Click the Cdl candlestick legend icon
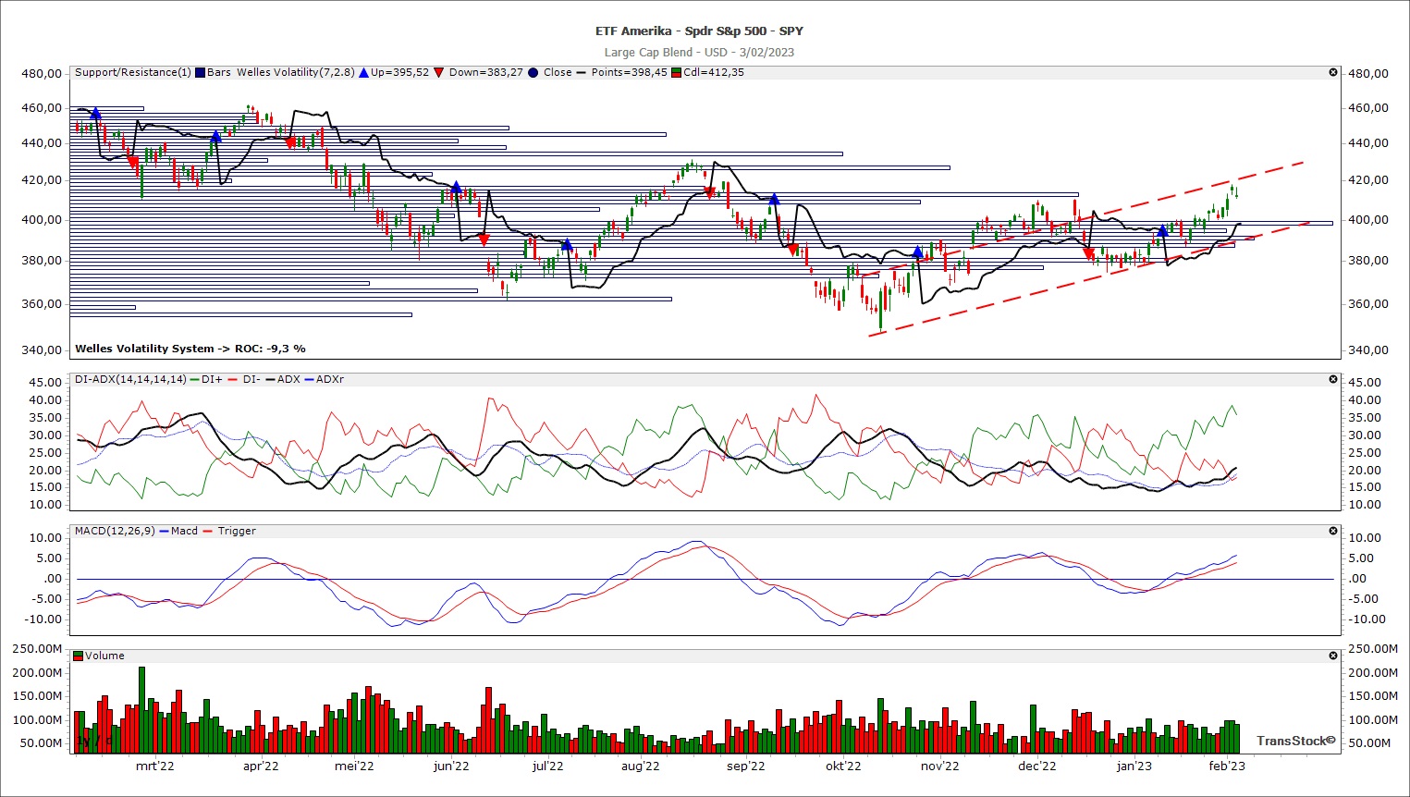The image size is (1410, 797). tap(676, 72)
